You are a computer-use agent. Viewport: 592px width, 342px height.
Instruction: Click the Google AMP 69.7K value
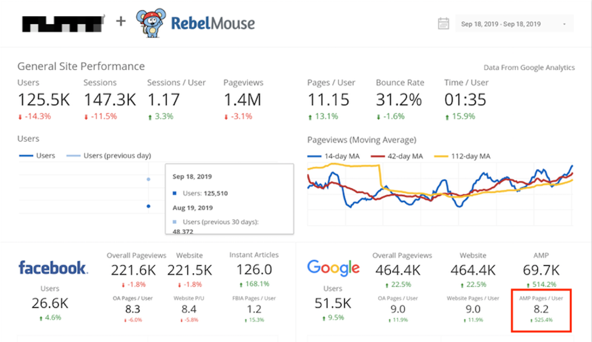pyautogui.click(x=540, y=270)
